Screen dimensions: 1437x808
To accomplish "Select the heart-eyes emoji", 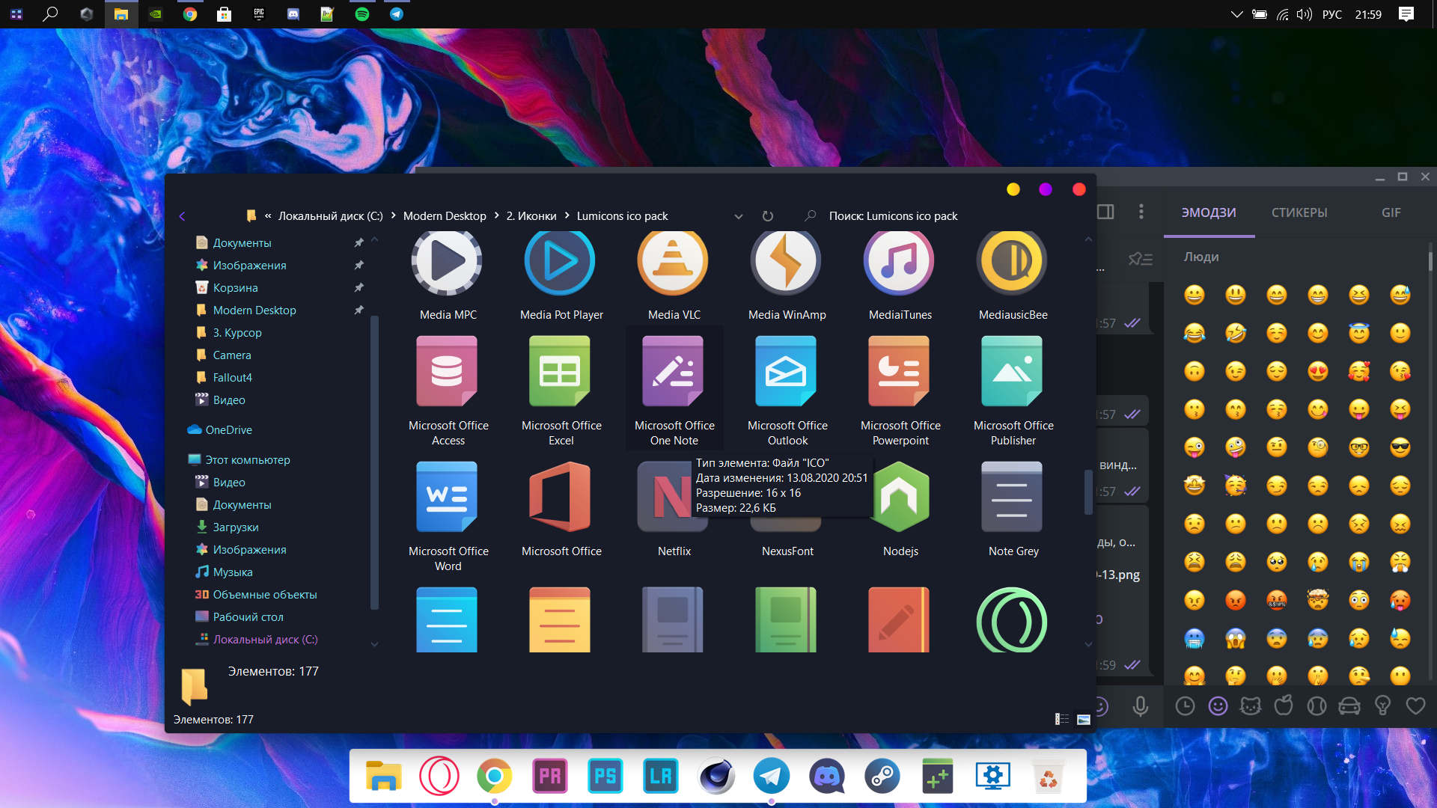I will pos(1317,371).
